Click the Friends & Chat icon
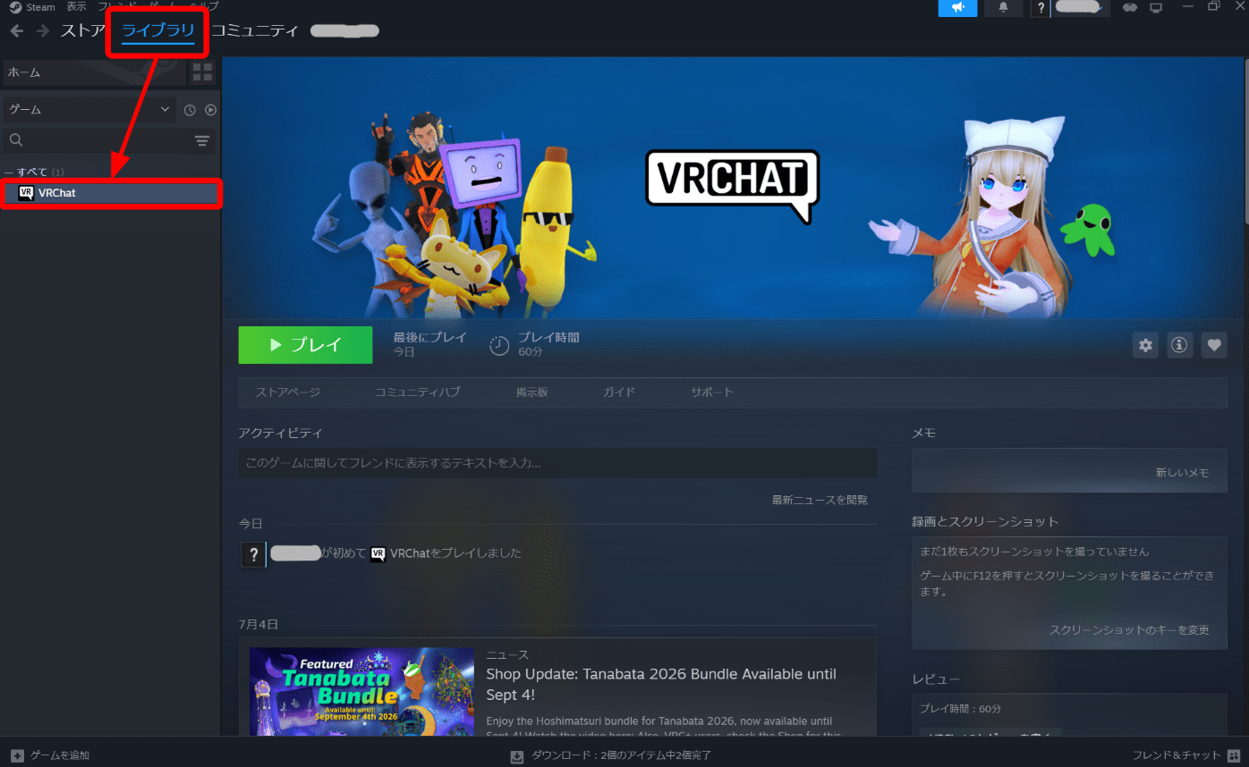Image resolution: width=1249 pixels, height=767 pixels. 1234,755
